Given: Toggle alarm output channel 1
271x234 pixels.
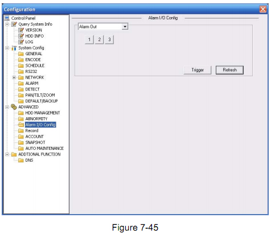Looking at the screenshot, I should point(89,40).
